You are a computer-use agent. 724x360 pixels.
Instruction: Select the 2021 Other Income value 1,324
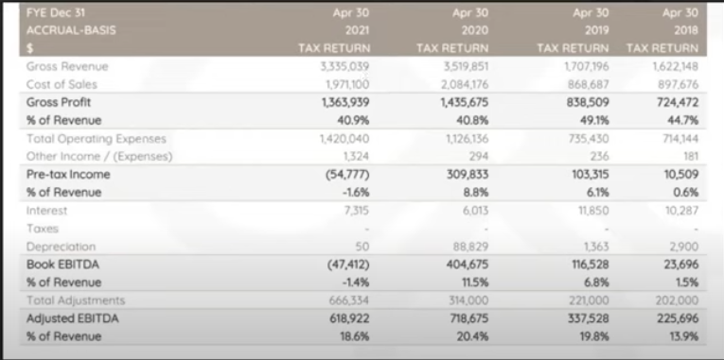(356, 156)
